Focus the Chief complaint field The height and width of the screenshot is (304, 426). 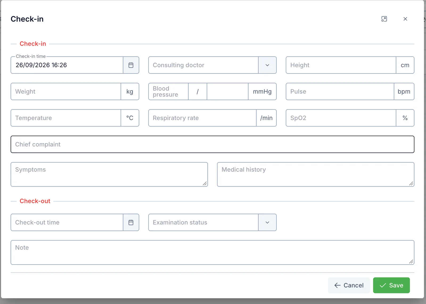212,144
